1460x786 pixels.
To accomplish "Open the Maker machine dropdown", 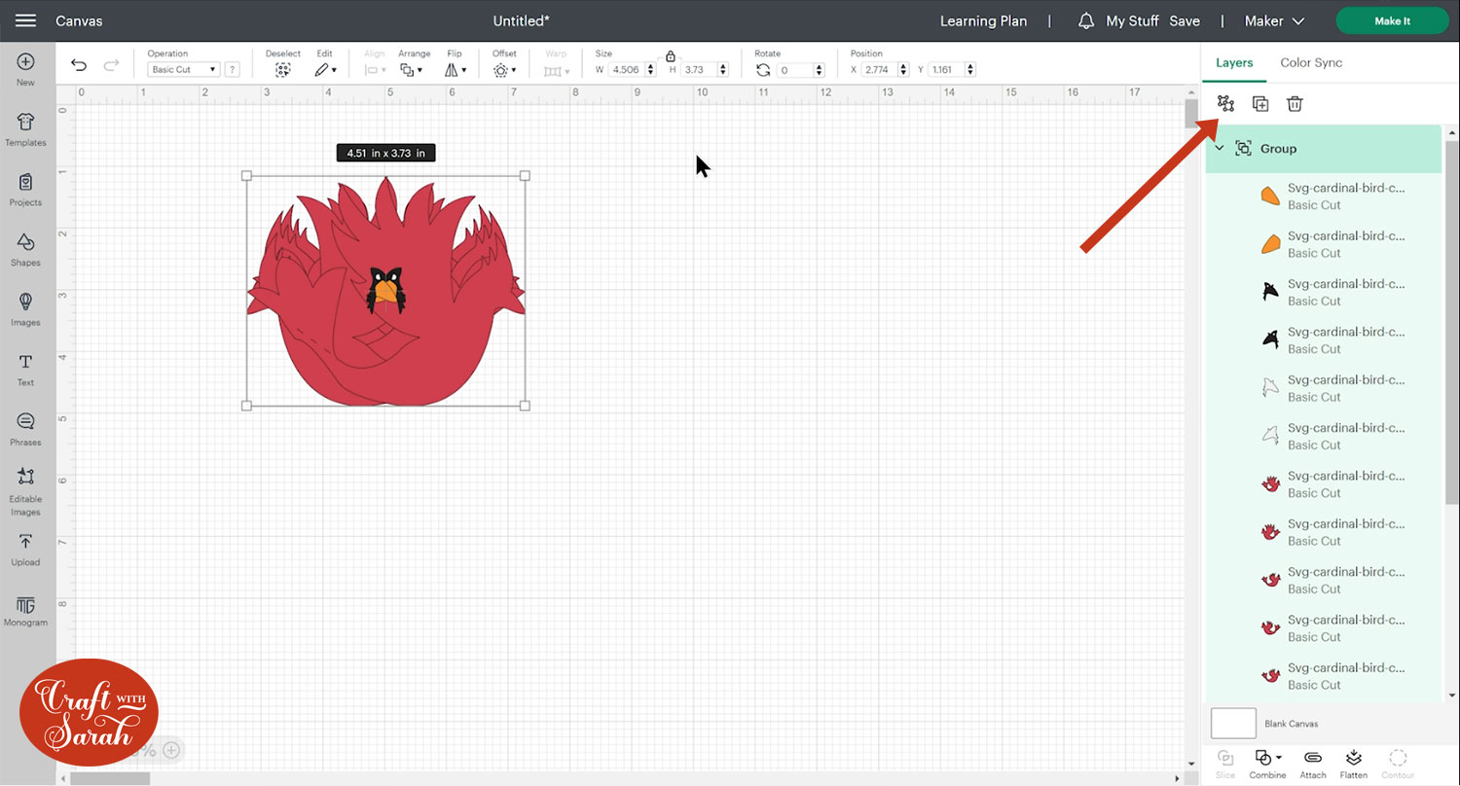I will pos(1275,20).
